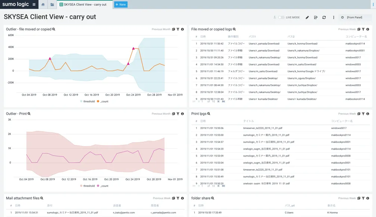Go to next page in Print lpgs table
The width and height of the screenshot is (376, 217).
[x=218, y=186]
